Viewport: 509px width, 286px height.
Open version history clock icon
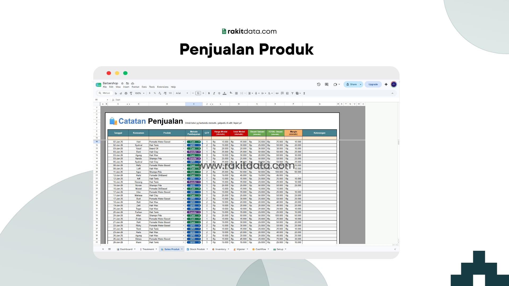[319, 84]
